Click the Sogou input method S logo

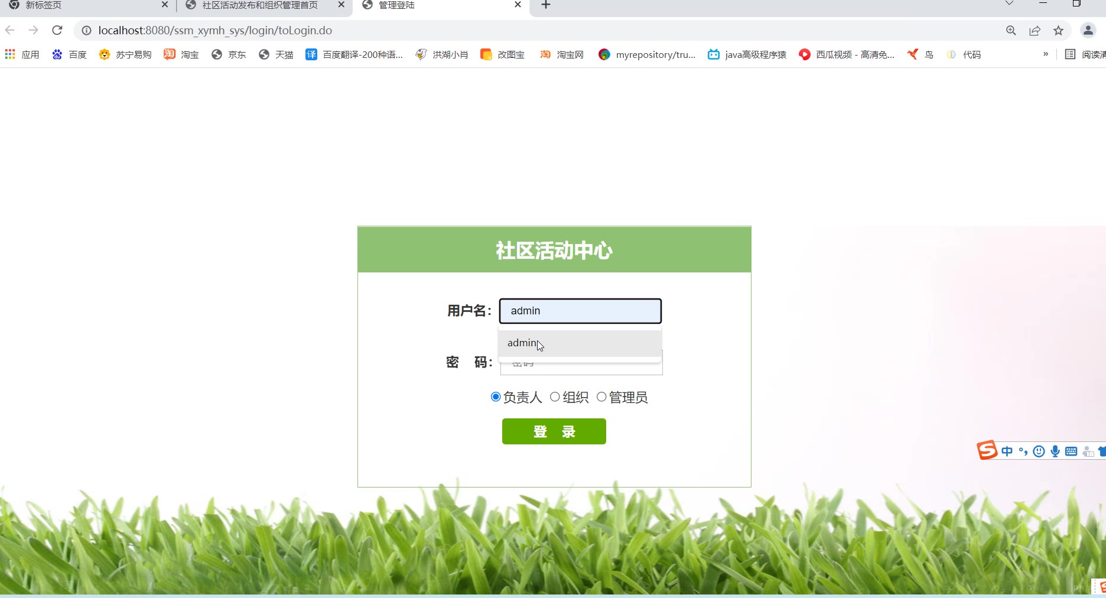[987, 450]
